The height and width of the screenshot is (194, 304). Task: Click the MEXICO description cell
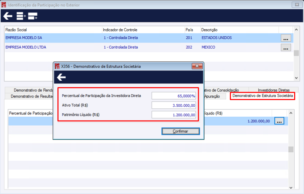pyautogui.click(x=208, y=47)
